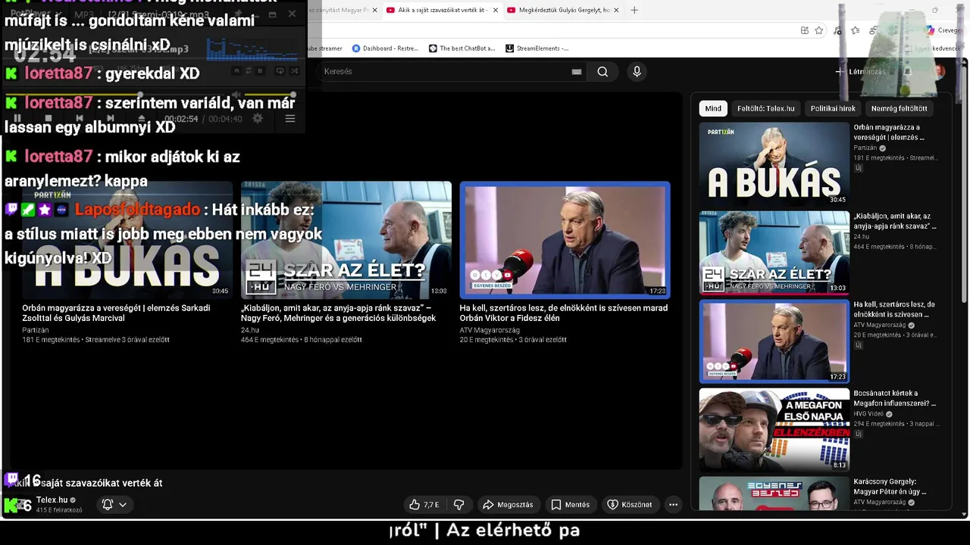Screen dimensions: 970x545
Task: Dislike the video with thumbs-down icon
Action: 458,505
